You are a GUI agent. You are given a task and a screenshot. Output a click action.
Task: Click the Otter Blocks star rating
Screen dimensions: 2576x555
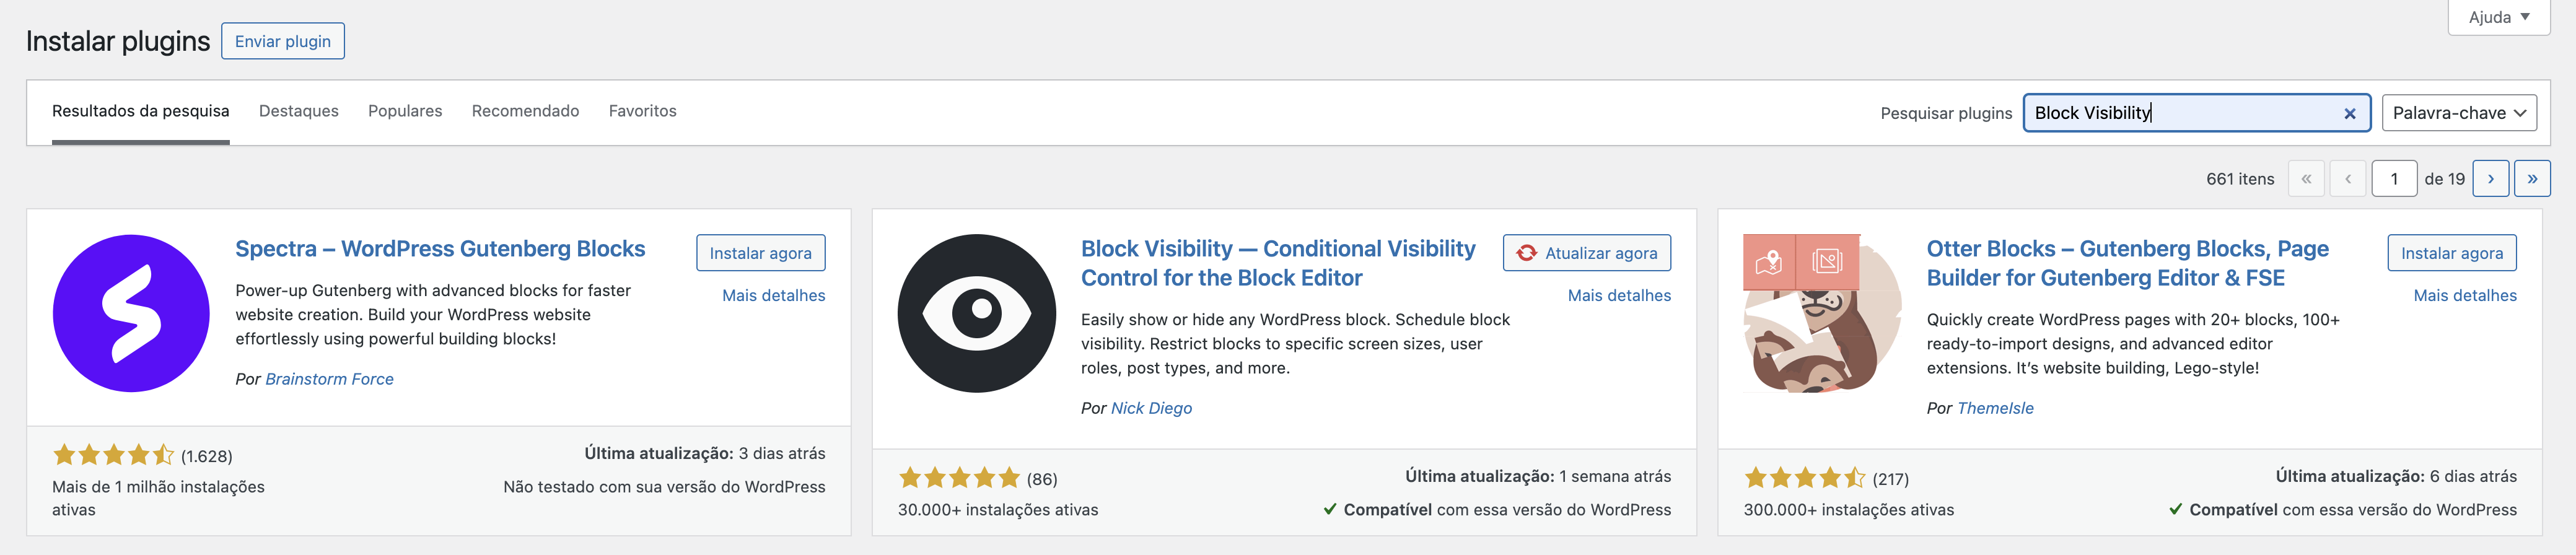[1805, 478]
